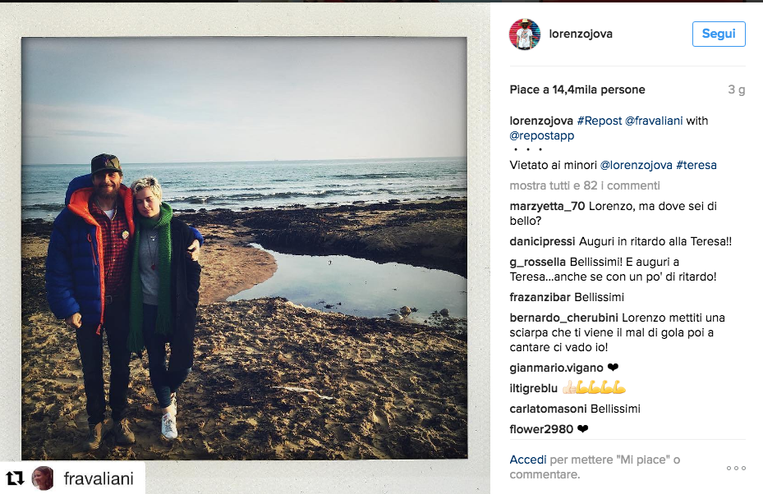Click the 3 g post timestamp
Screen dimensions: 763x494
736,90
